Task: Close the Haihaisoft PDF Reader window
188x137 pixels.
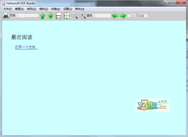Action: coord(181,2)
